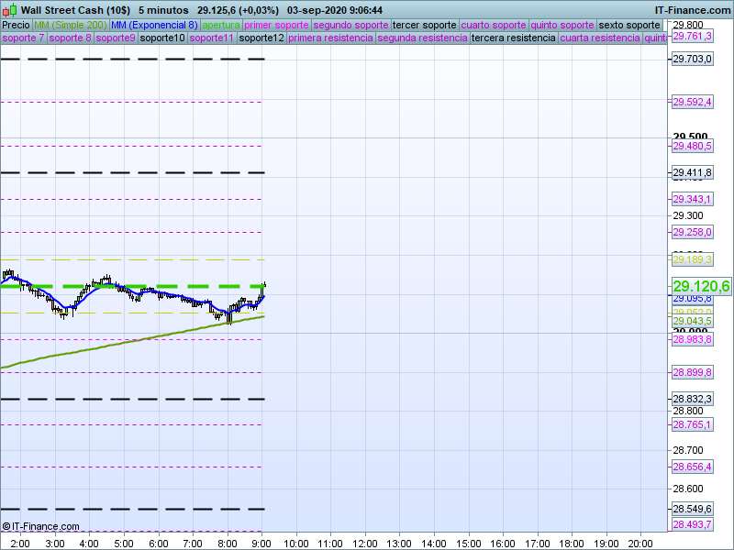Click the IT-Finance.com link in header
Image resolution: width=734 pixels, height=550 pixels.
coord(693,9)
